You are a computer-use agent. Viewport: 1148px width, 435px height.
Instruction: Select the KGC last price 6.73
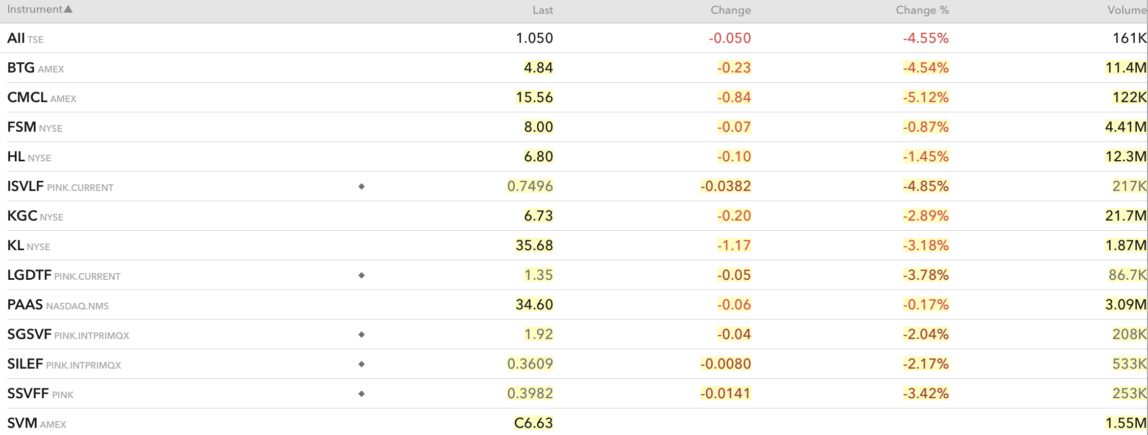point(538,216)
